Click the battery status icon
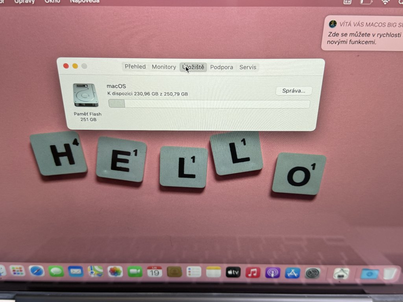The width and height of the screenshot is (403, 302). coord(366,2)
